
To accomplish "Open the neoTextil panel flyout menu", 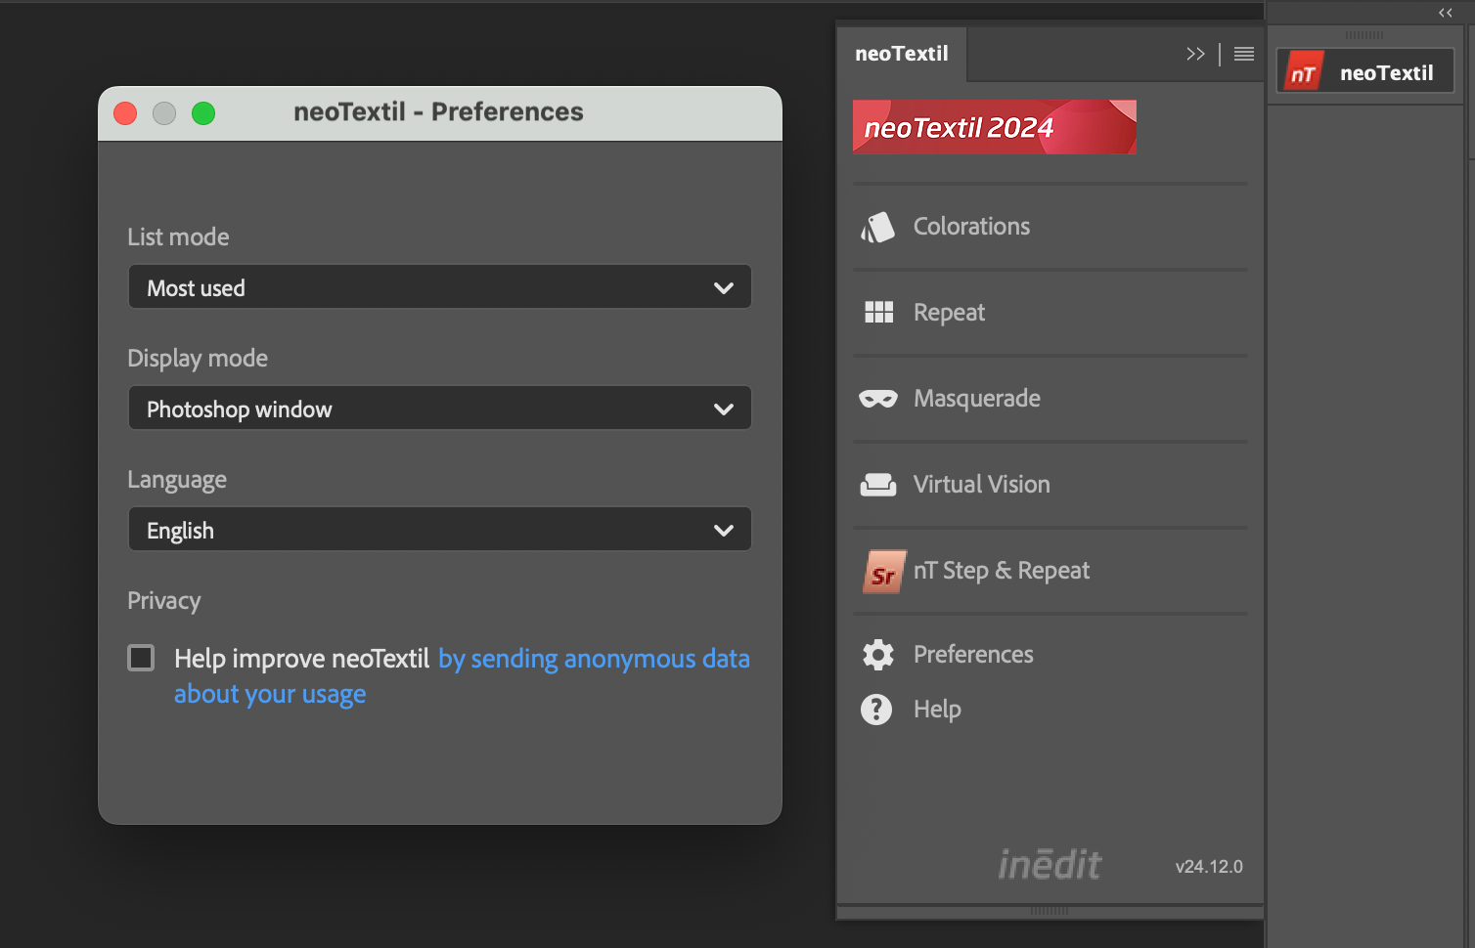I will [x=1243, y=54].
